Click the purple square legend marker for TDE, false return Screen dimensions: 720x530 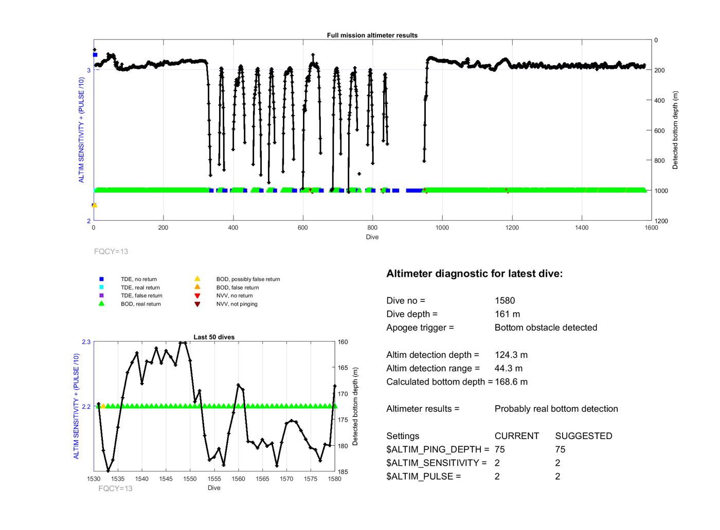101,296
